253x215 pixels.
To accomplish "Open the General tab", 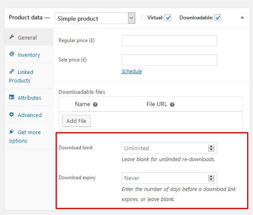I will tap(29, 37).
